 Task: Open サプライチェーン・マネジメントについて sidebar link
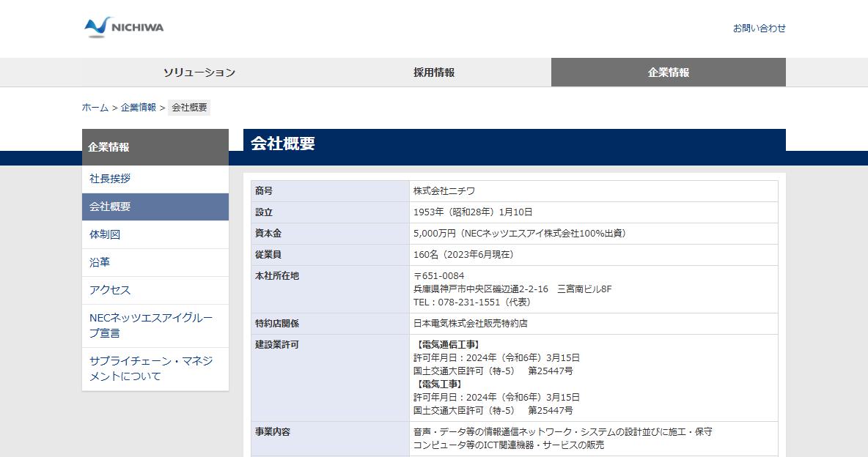point(155,368)
